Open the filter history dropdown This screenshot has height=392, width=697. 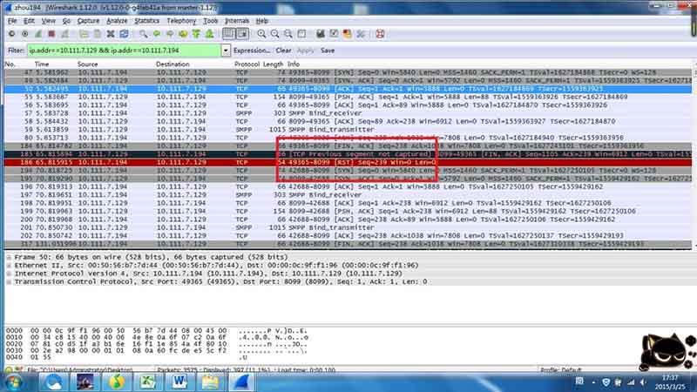[x=226, y=51]
